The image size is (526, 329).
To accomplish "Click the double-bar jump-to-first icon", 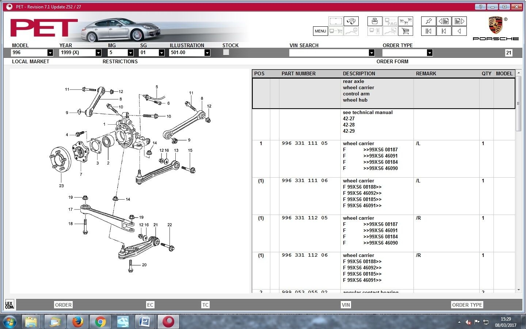I will click(428, 31).
